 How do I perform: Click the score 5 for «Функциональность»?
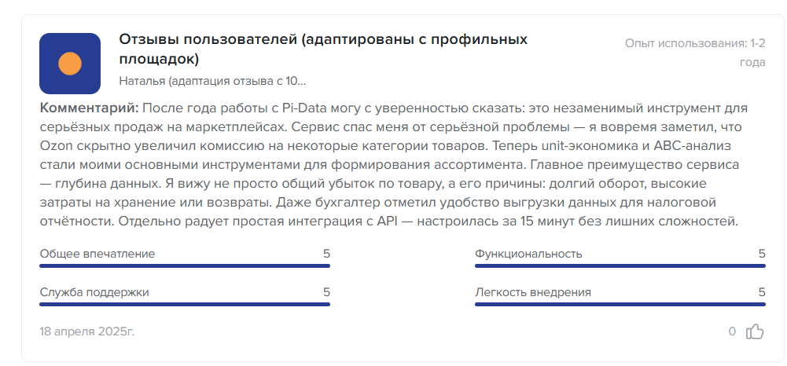(x=762, y=254)
